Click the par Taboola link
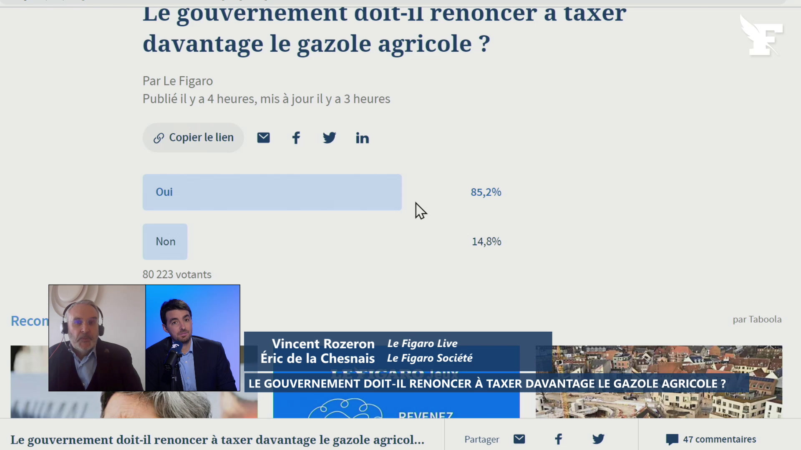The width and height of the screenshot is (801, 450). (757, 320)
